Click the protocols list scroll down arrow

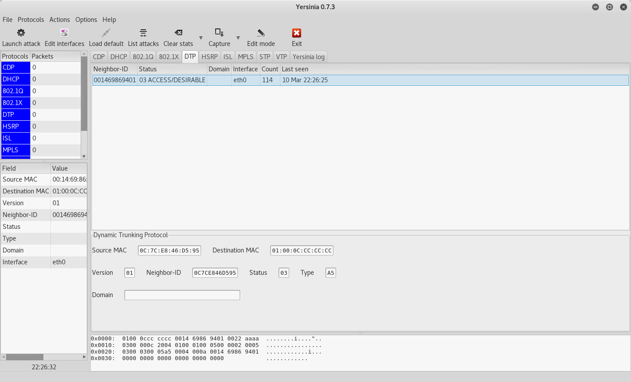(x=84, y=156)
